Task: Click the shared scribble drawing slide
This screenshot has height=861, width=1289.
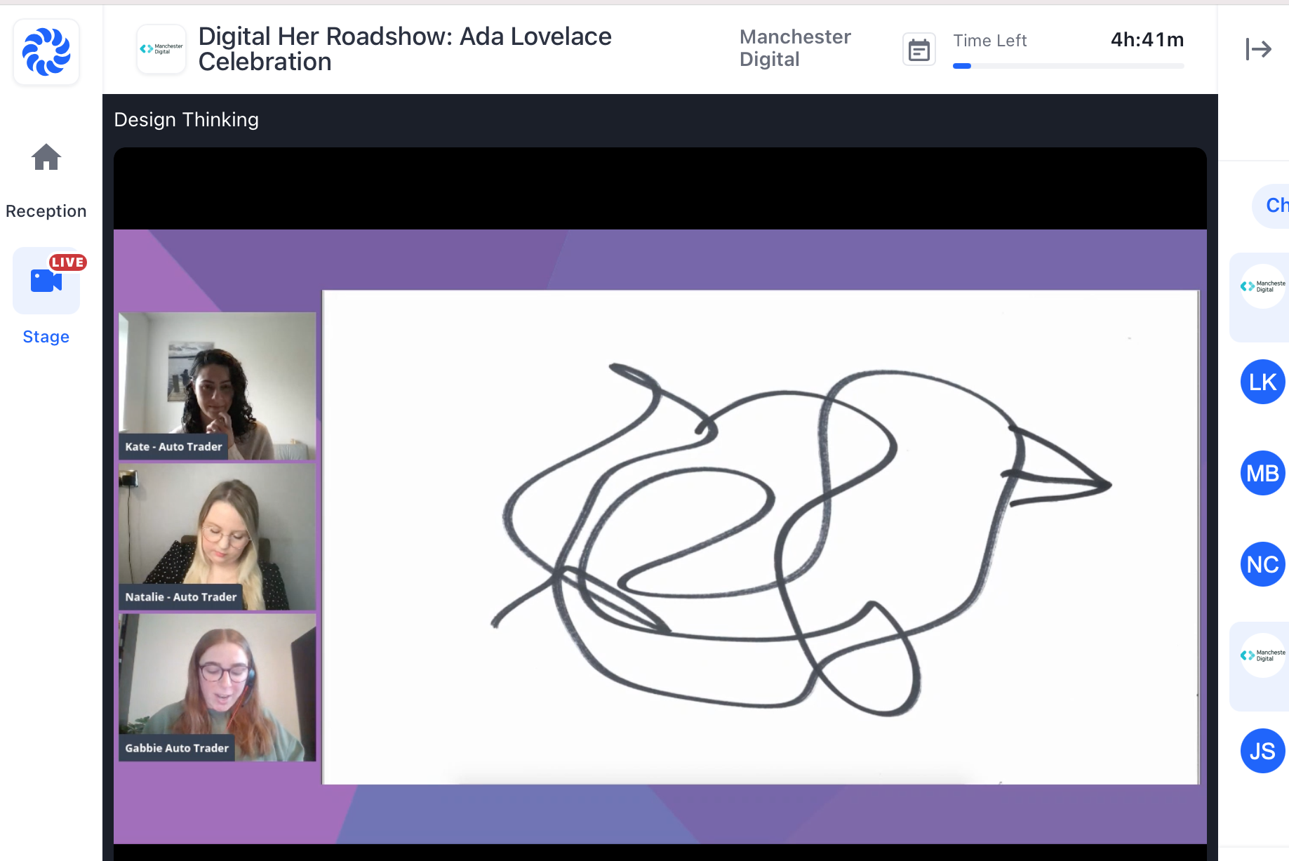Action: coord(761,537)
